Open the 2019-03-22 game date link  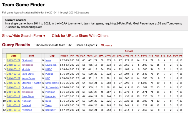click(13, 60)
